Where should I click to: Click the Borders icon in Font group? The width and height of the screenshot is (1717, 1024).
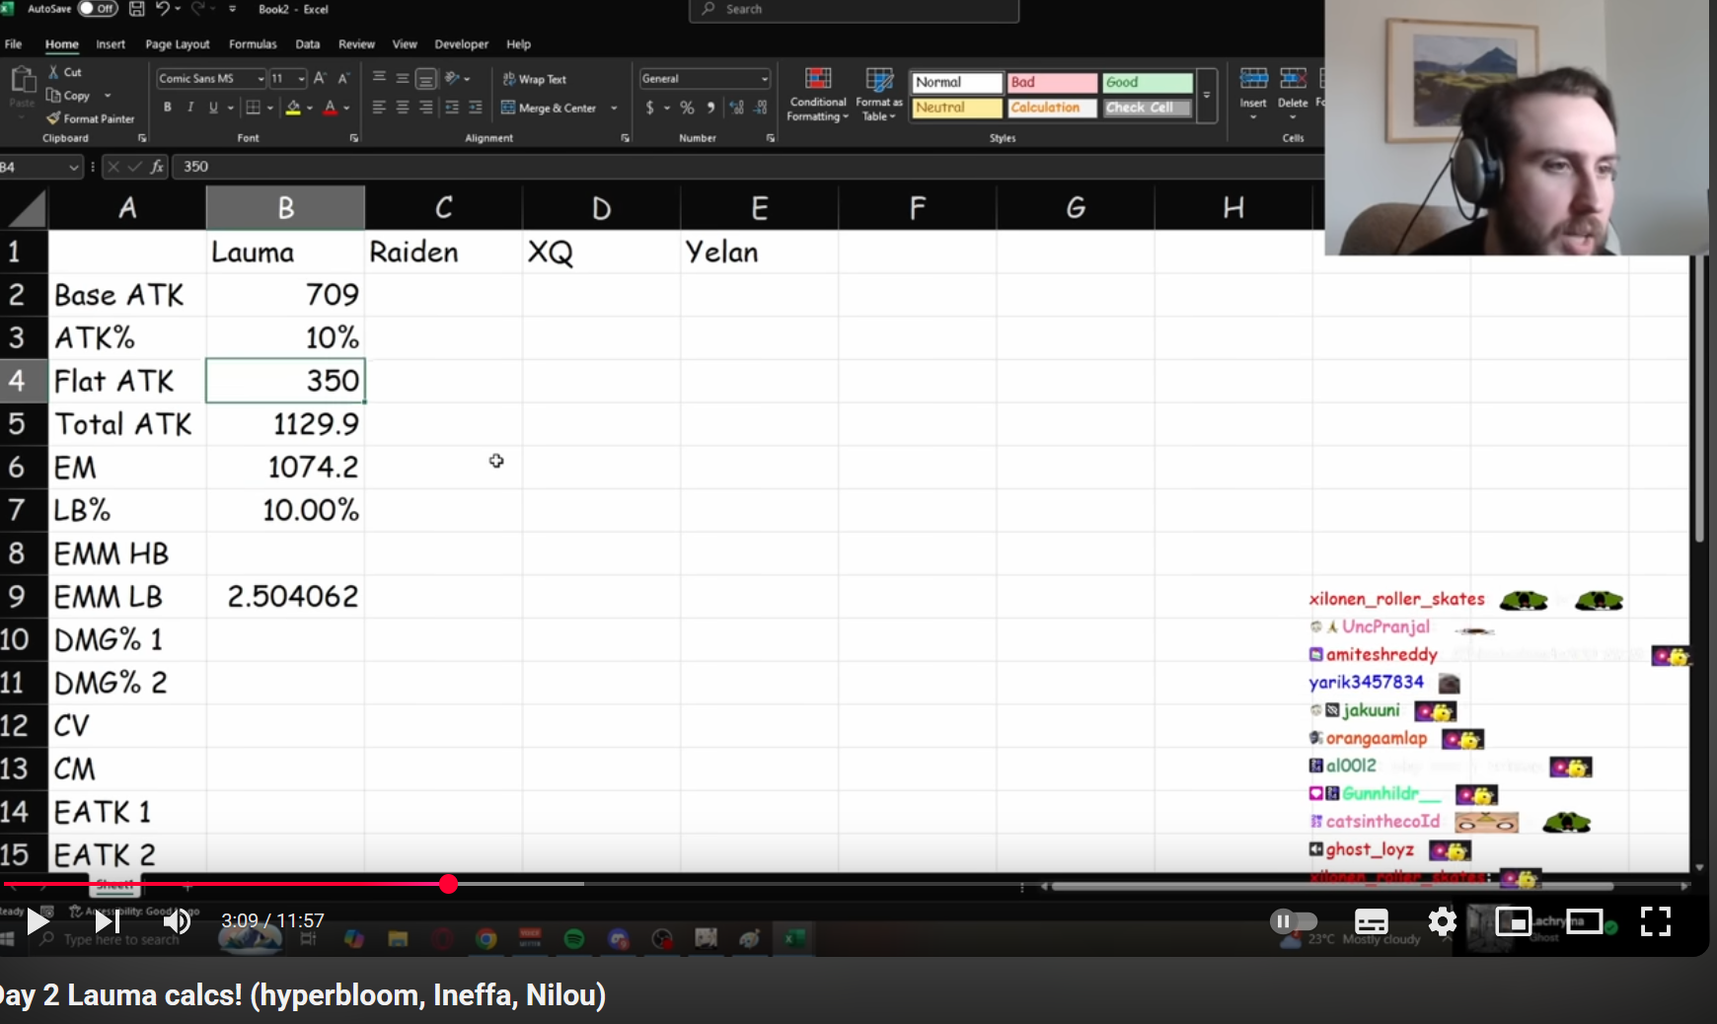254,108
